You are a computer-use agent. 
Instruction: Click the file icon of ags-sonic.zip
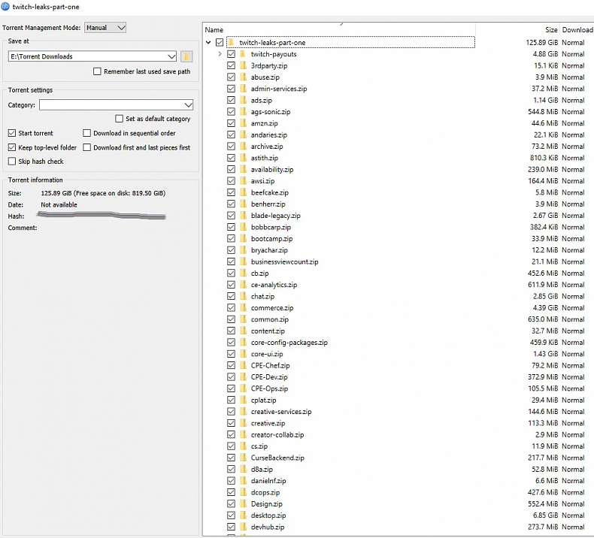tap(243, 112)
